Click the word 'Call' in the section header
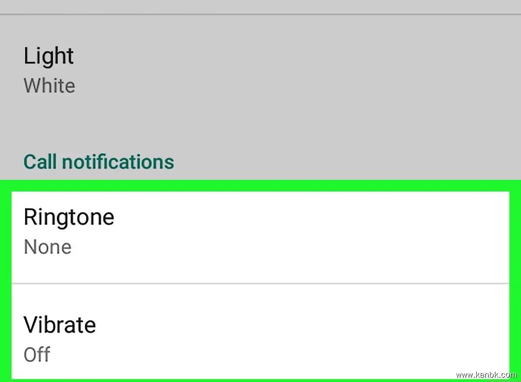 click(x=40, y=161)
